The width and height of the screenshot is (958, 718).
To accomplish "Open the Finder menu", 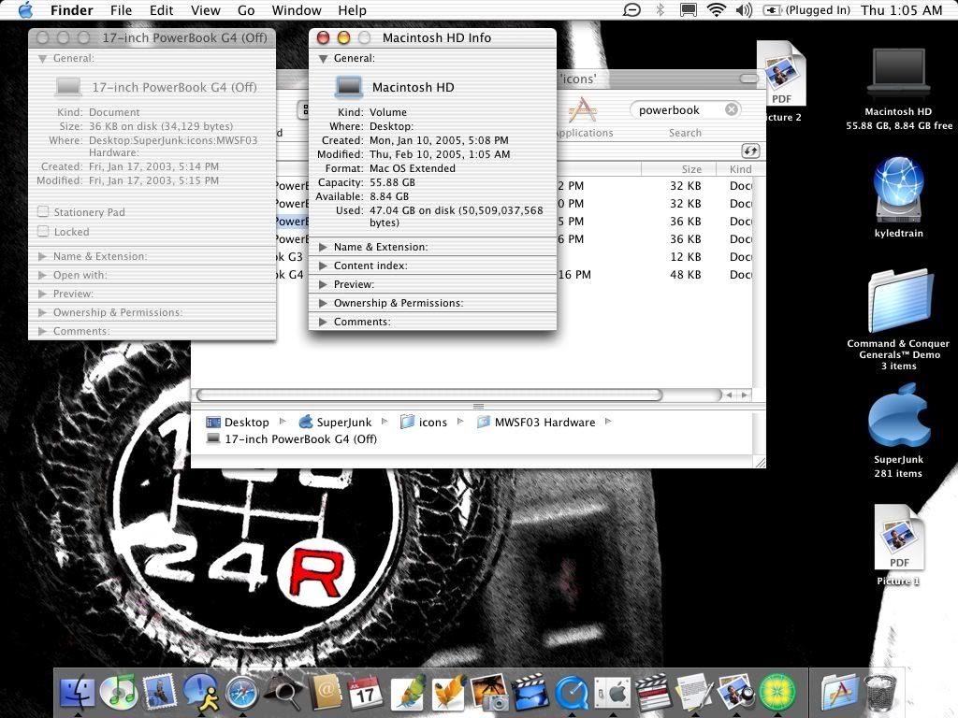I will click(71, 10).
